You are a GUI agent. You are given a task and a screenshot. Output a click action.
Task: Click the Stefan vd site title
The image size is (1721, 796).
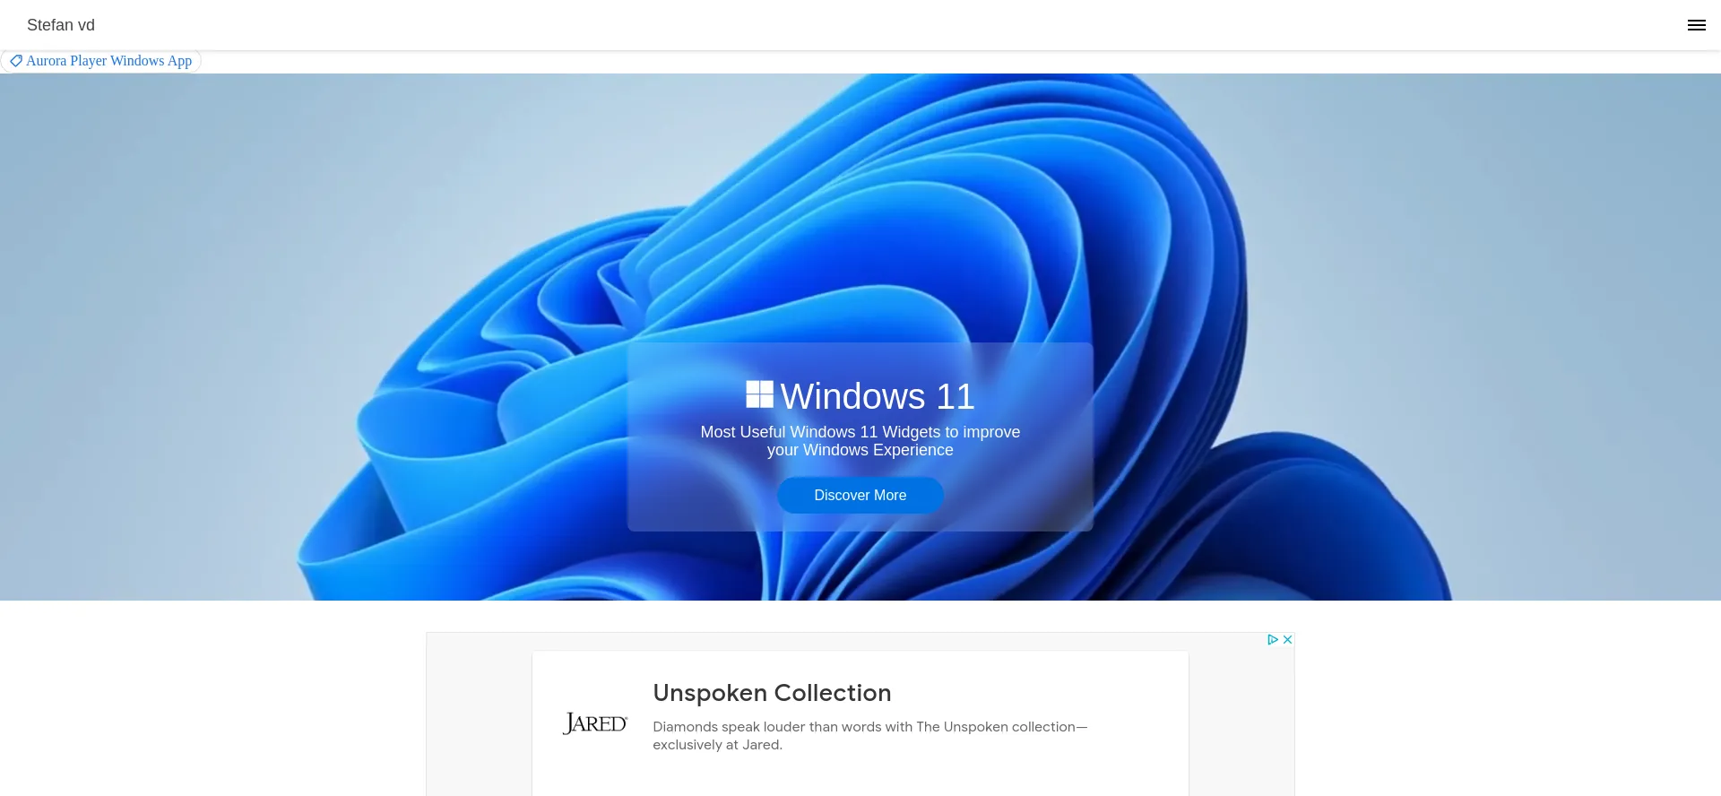click(x=61, y=25)
